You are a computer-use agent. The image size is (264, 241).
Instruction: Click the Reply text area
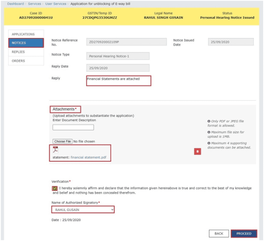[118, 80]
